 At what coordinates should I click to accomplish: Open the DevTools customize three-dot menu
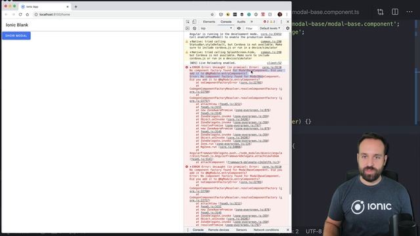coord(282,22)
